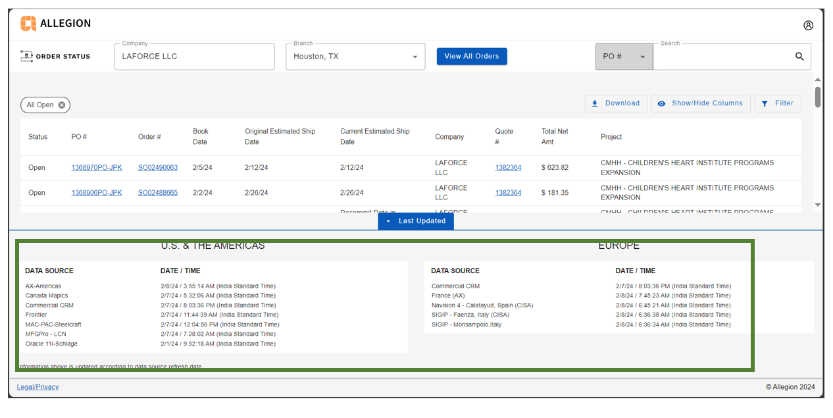Click the MAC-PAC-Steelcraft data source
Screen dimensions: 833x418
53,325
